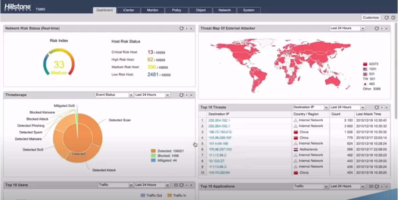Open Threat Map time range dropdown
The image size is (398, 200).
[347, 28]
